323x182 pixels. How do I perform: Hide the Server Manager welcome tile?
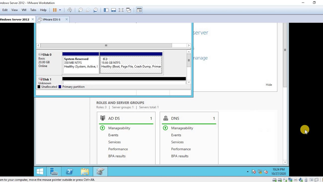(269, 85)
